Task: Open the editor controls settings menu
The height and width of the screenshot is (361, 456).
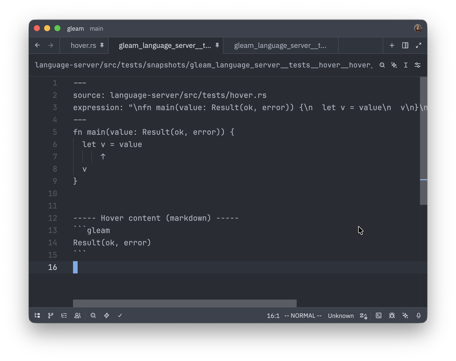Action: point(418,65)
